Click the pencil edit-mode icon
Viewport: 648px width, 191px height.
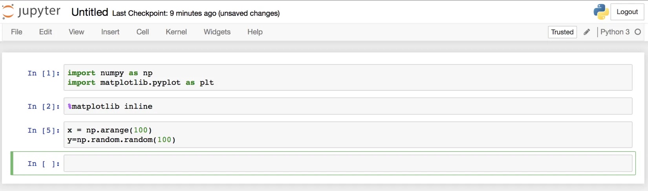(x=587, y=32)
